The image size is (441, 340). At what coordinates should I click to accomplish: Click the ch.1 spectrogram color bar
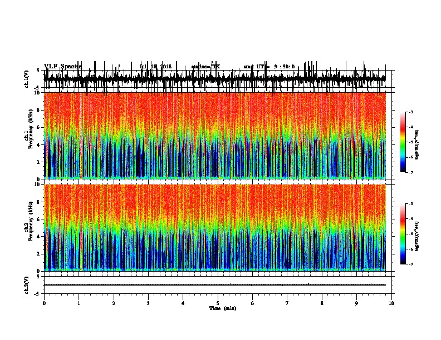point(403,142)
